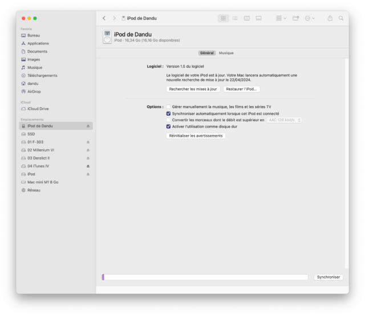Viewport: 365px width, 315px height.
Task: Open the AAC 128 kbit/s dropdown
Action: pyautogui.click(x=284, y=120)
